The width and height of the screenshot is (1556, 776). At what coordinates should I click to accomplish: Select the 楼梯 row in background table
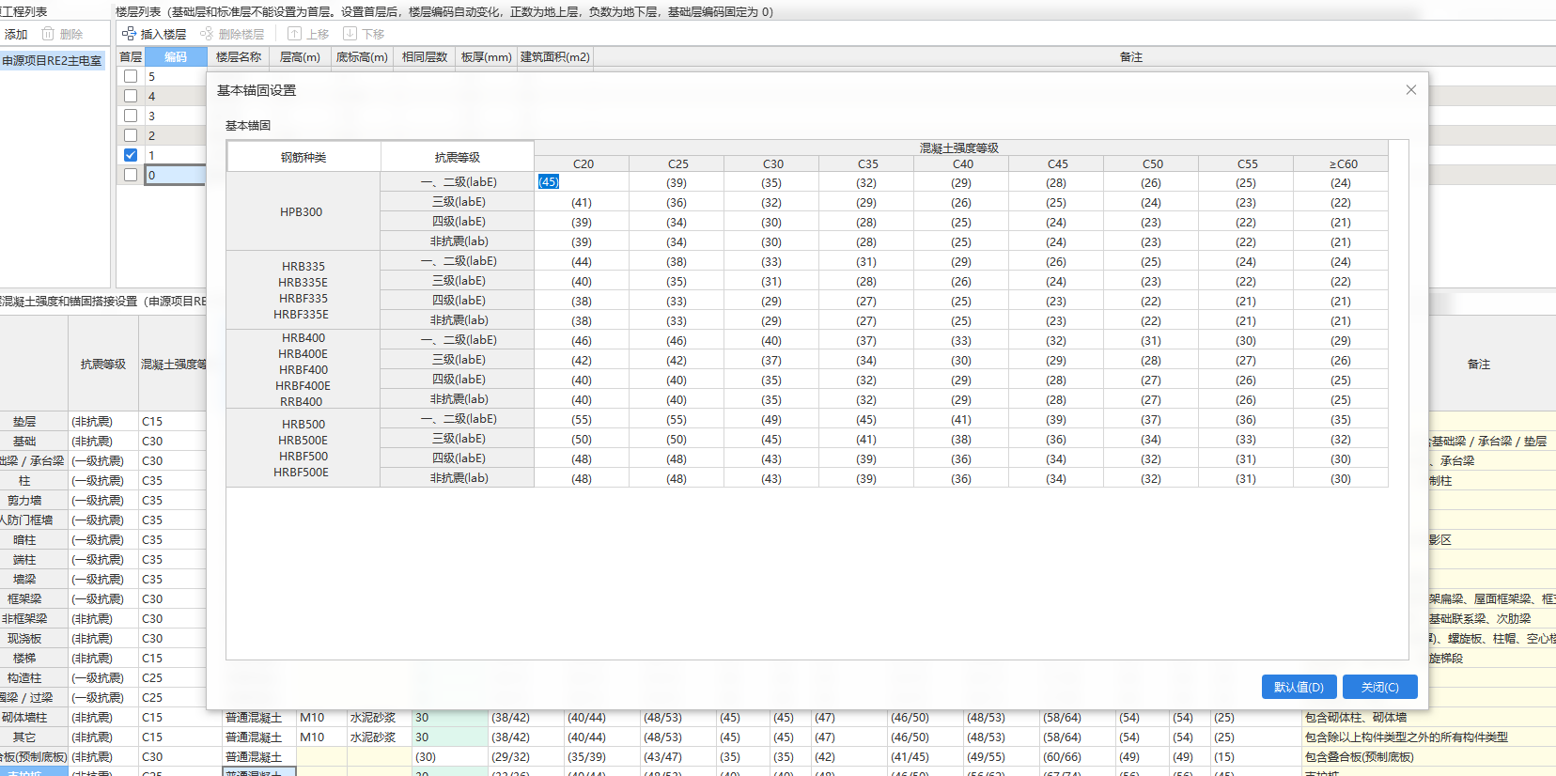(x=24, y=659)
